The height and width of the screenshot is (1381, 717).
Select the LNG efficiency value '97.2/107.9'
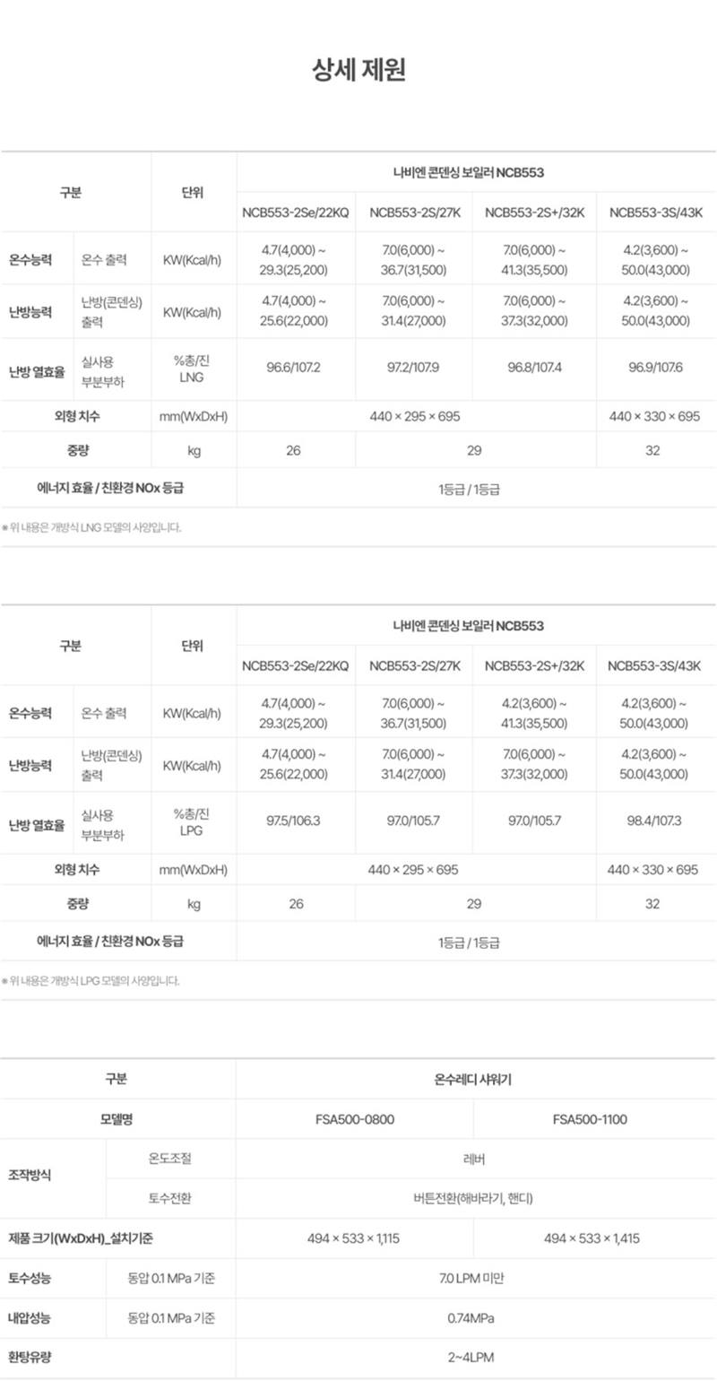(x=414, y=369)
